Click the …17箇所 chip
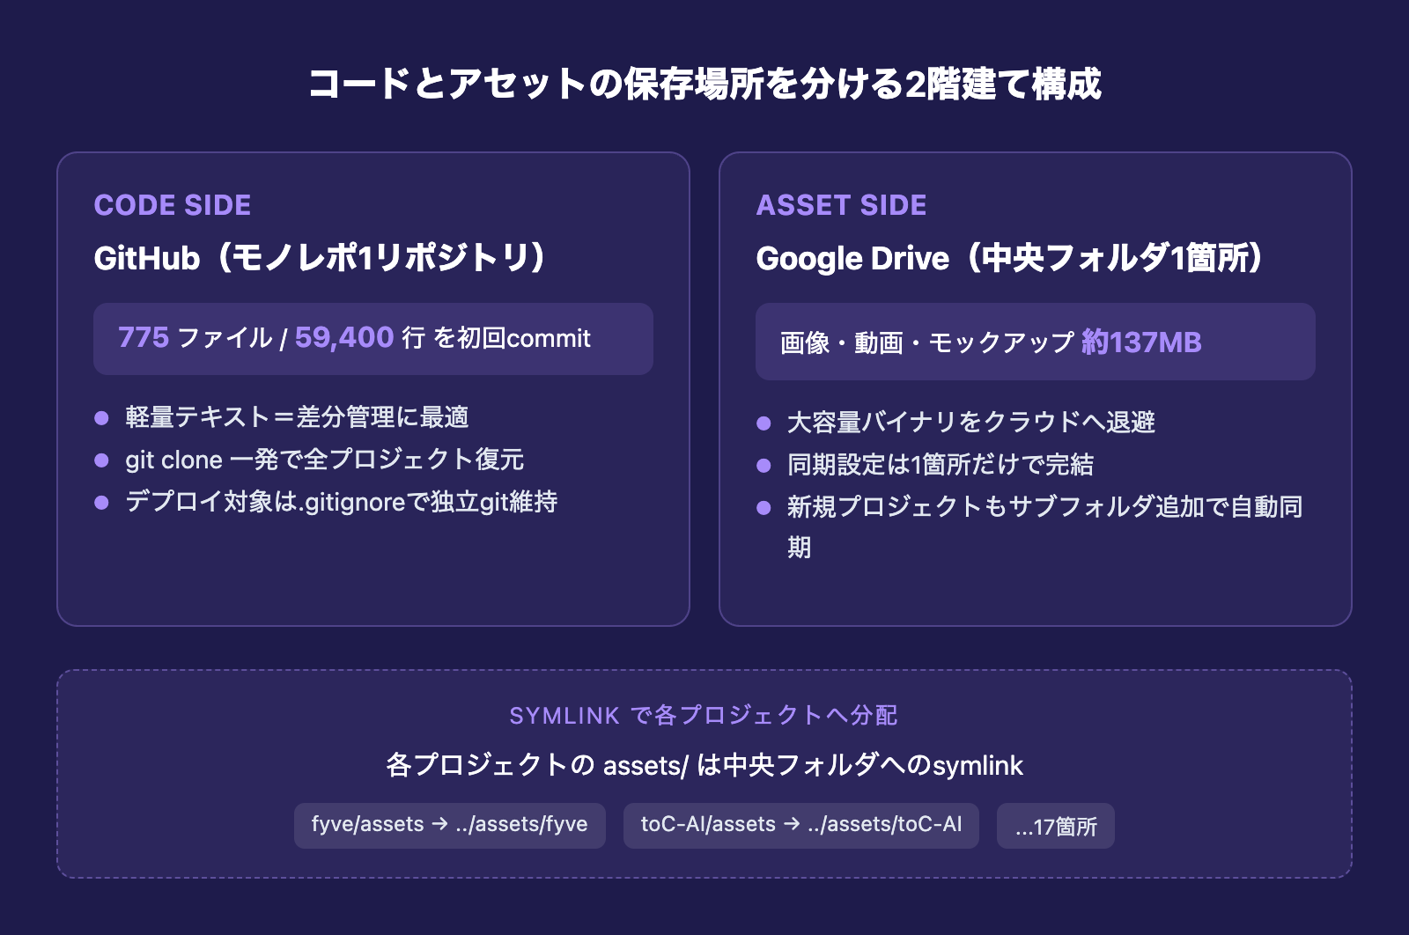This screenshot has height=935, width=1409. coord(1055,827)
